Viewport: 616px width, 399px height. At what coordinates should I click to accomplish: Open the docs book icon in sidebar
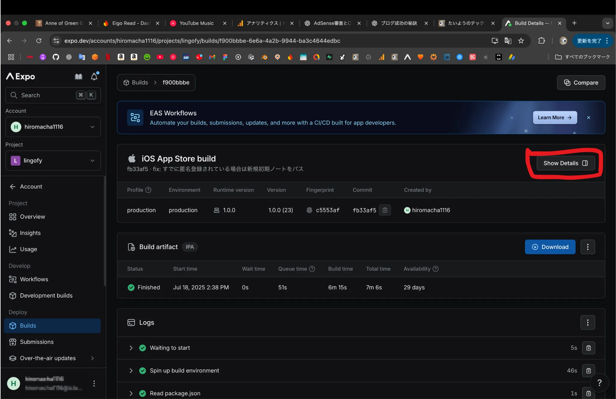pos(79,77)
